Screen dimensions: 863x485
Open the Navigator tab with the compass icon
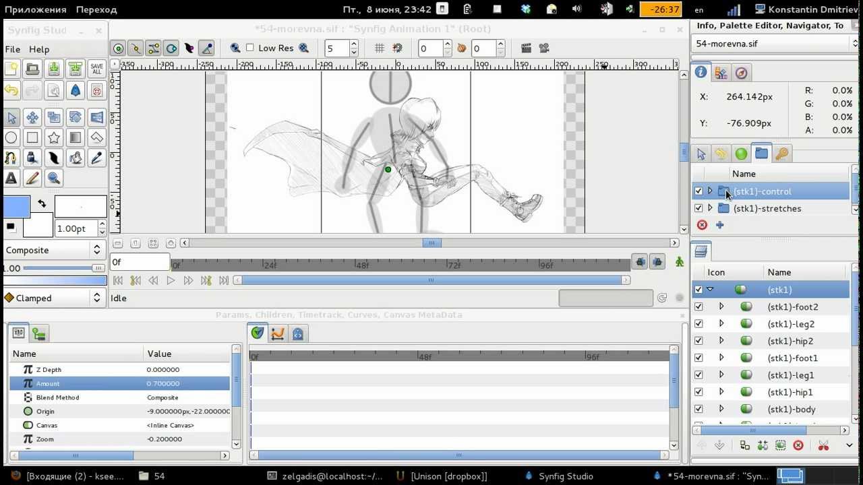click(741, 73)
